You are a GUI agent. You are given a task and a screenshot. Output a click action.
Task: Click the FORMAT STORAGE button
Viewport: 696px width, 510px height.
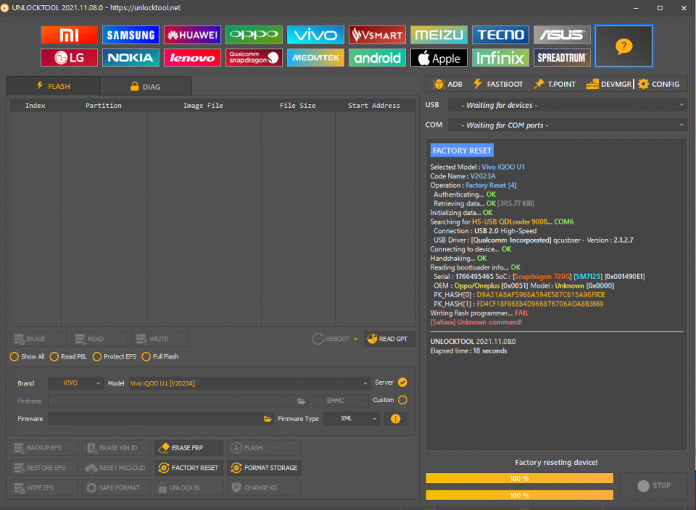click(x=265, y=468)
